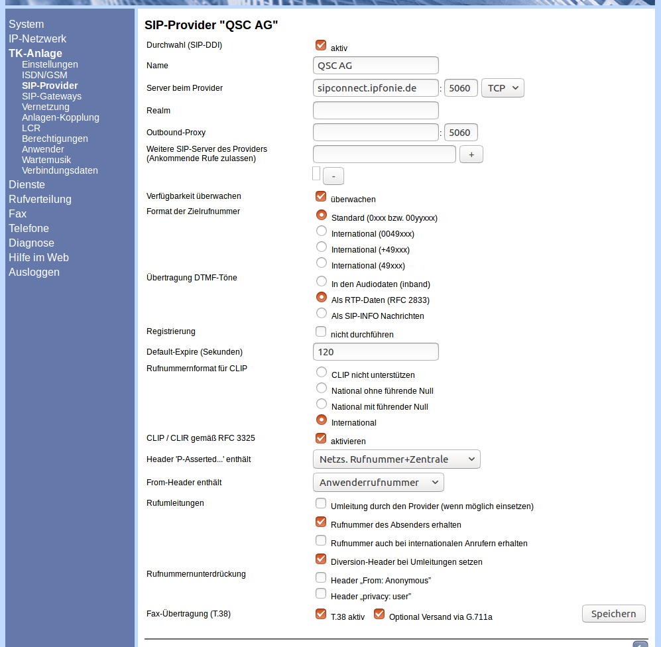This screenshot has height=647, width=661.
Task: Open the Verbindungsdaten submenu link
Action: coord(60,170)
